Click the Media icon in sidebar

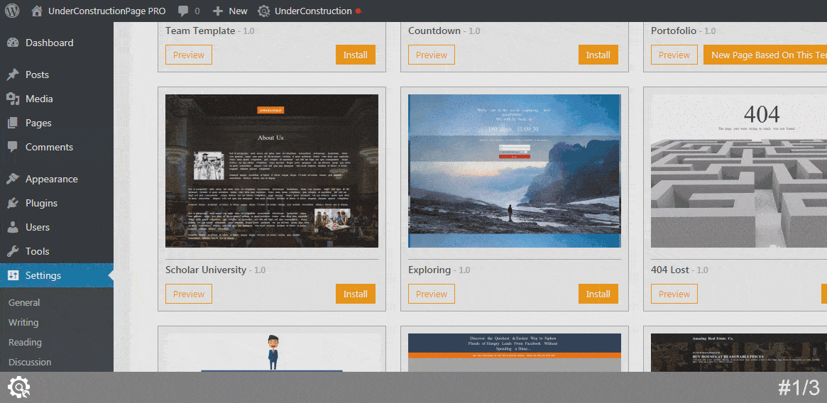click(x=13, y=99)
